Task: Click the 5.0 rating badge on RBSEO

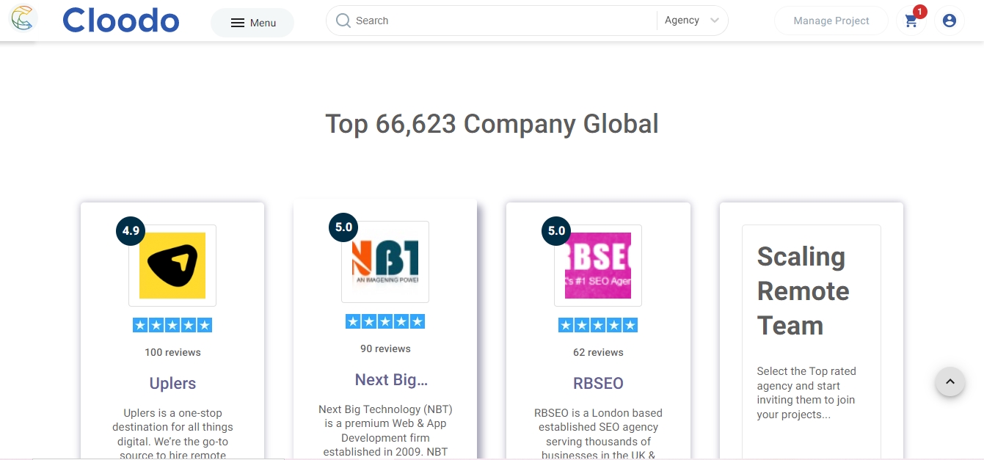Action: click(556, 231)
